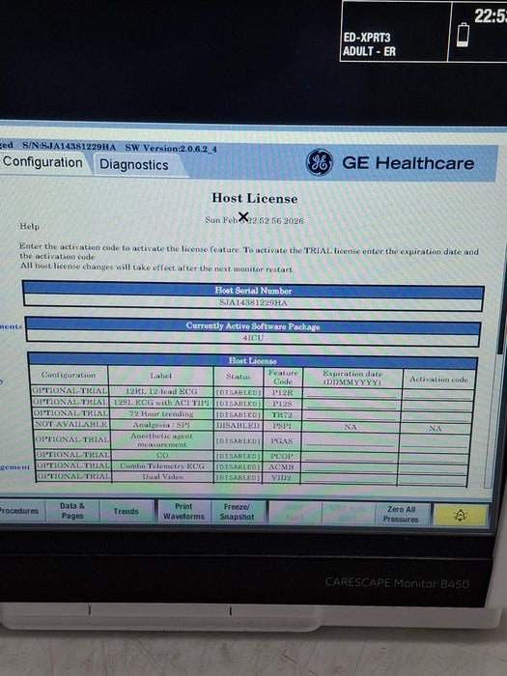507x676 pixels.
Task: Click the clock display in the top bar
Action: coord(491,16)
